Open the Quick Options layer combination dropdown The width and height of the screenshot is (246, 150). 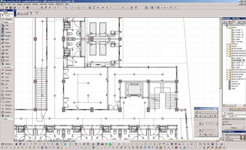coord(234,135)
